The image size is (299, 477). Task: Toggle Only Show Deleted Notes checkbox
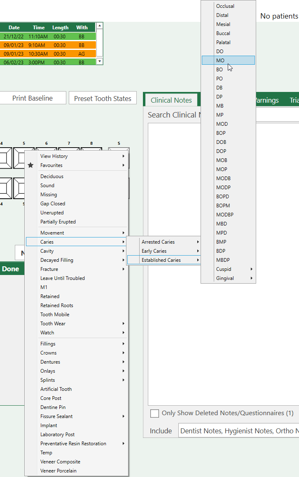tap(154, 413)
